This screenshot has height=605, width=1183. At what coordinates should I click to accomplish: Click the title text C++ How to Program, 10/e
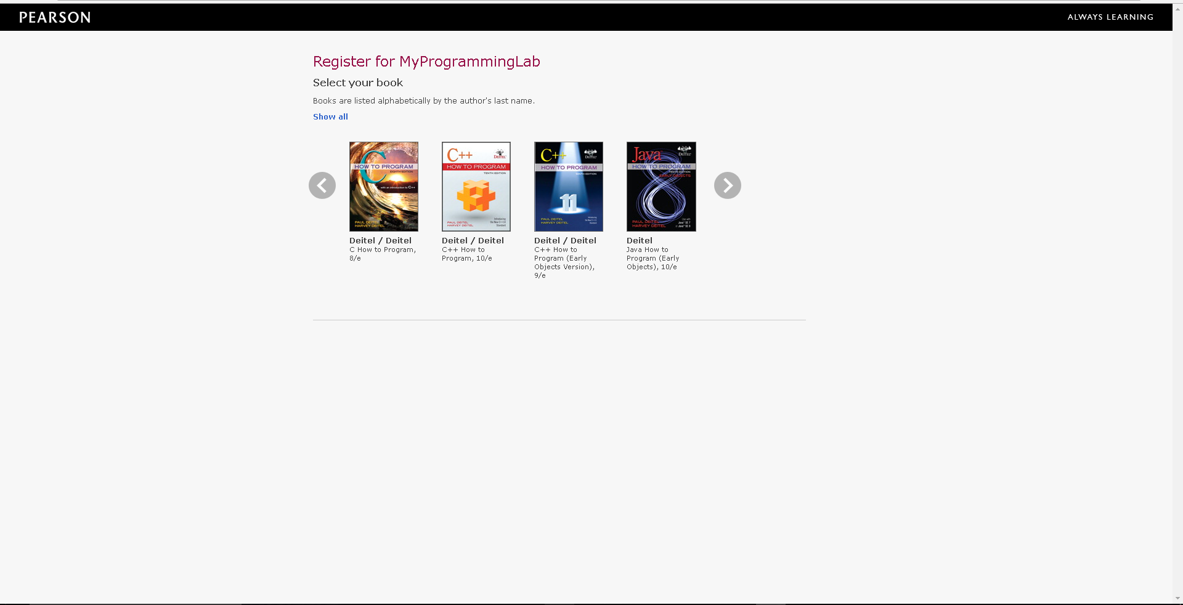pos(467,254)
